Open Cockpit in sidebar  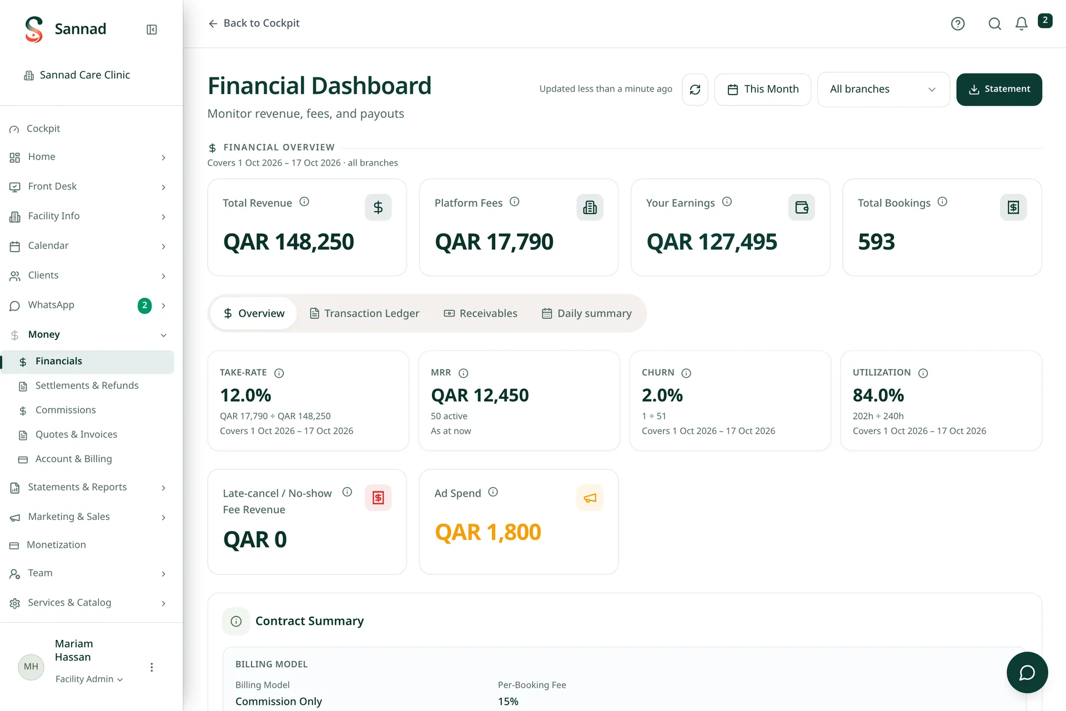(x=87, y=129)
